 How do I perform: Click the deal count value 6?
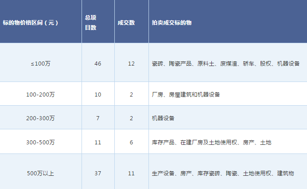[131, 143]
